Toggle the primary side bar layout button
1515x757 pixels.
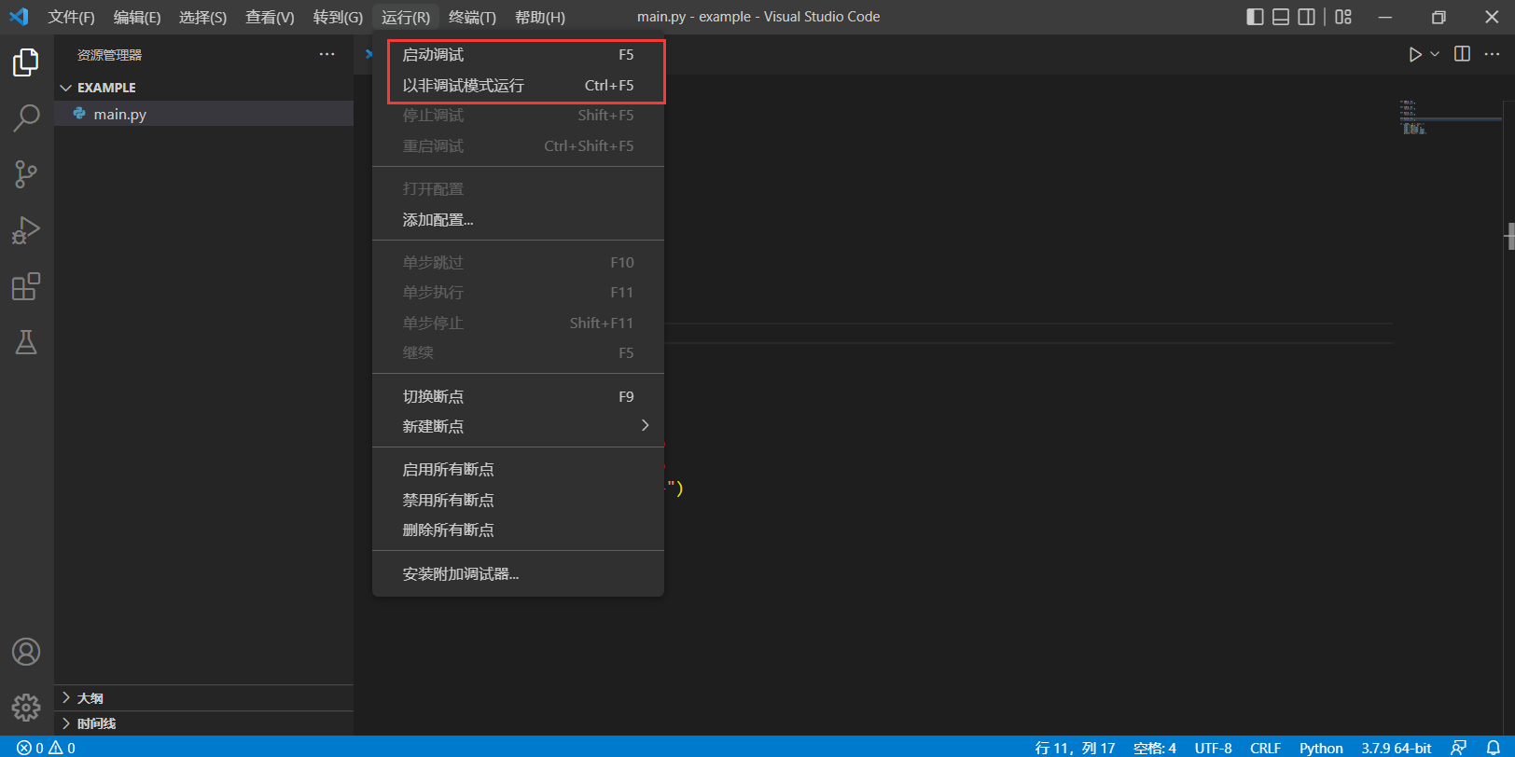click(x=1255, y=17)
